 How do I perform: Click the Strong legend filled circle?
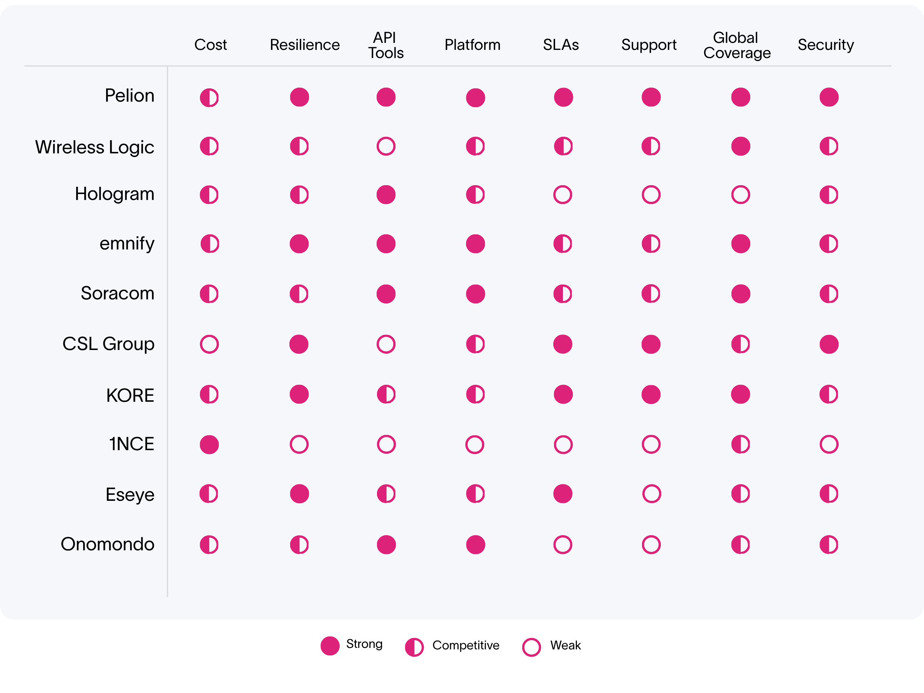click(330, 646)
